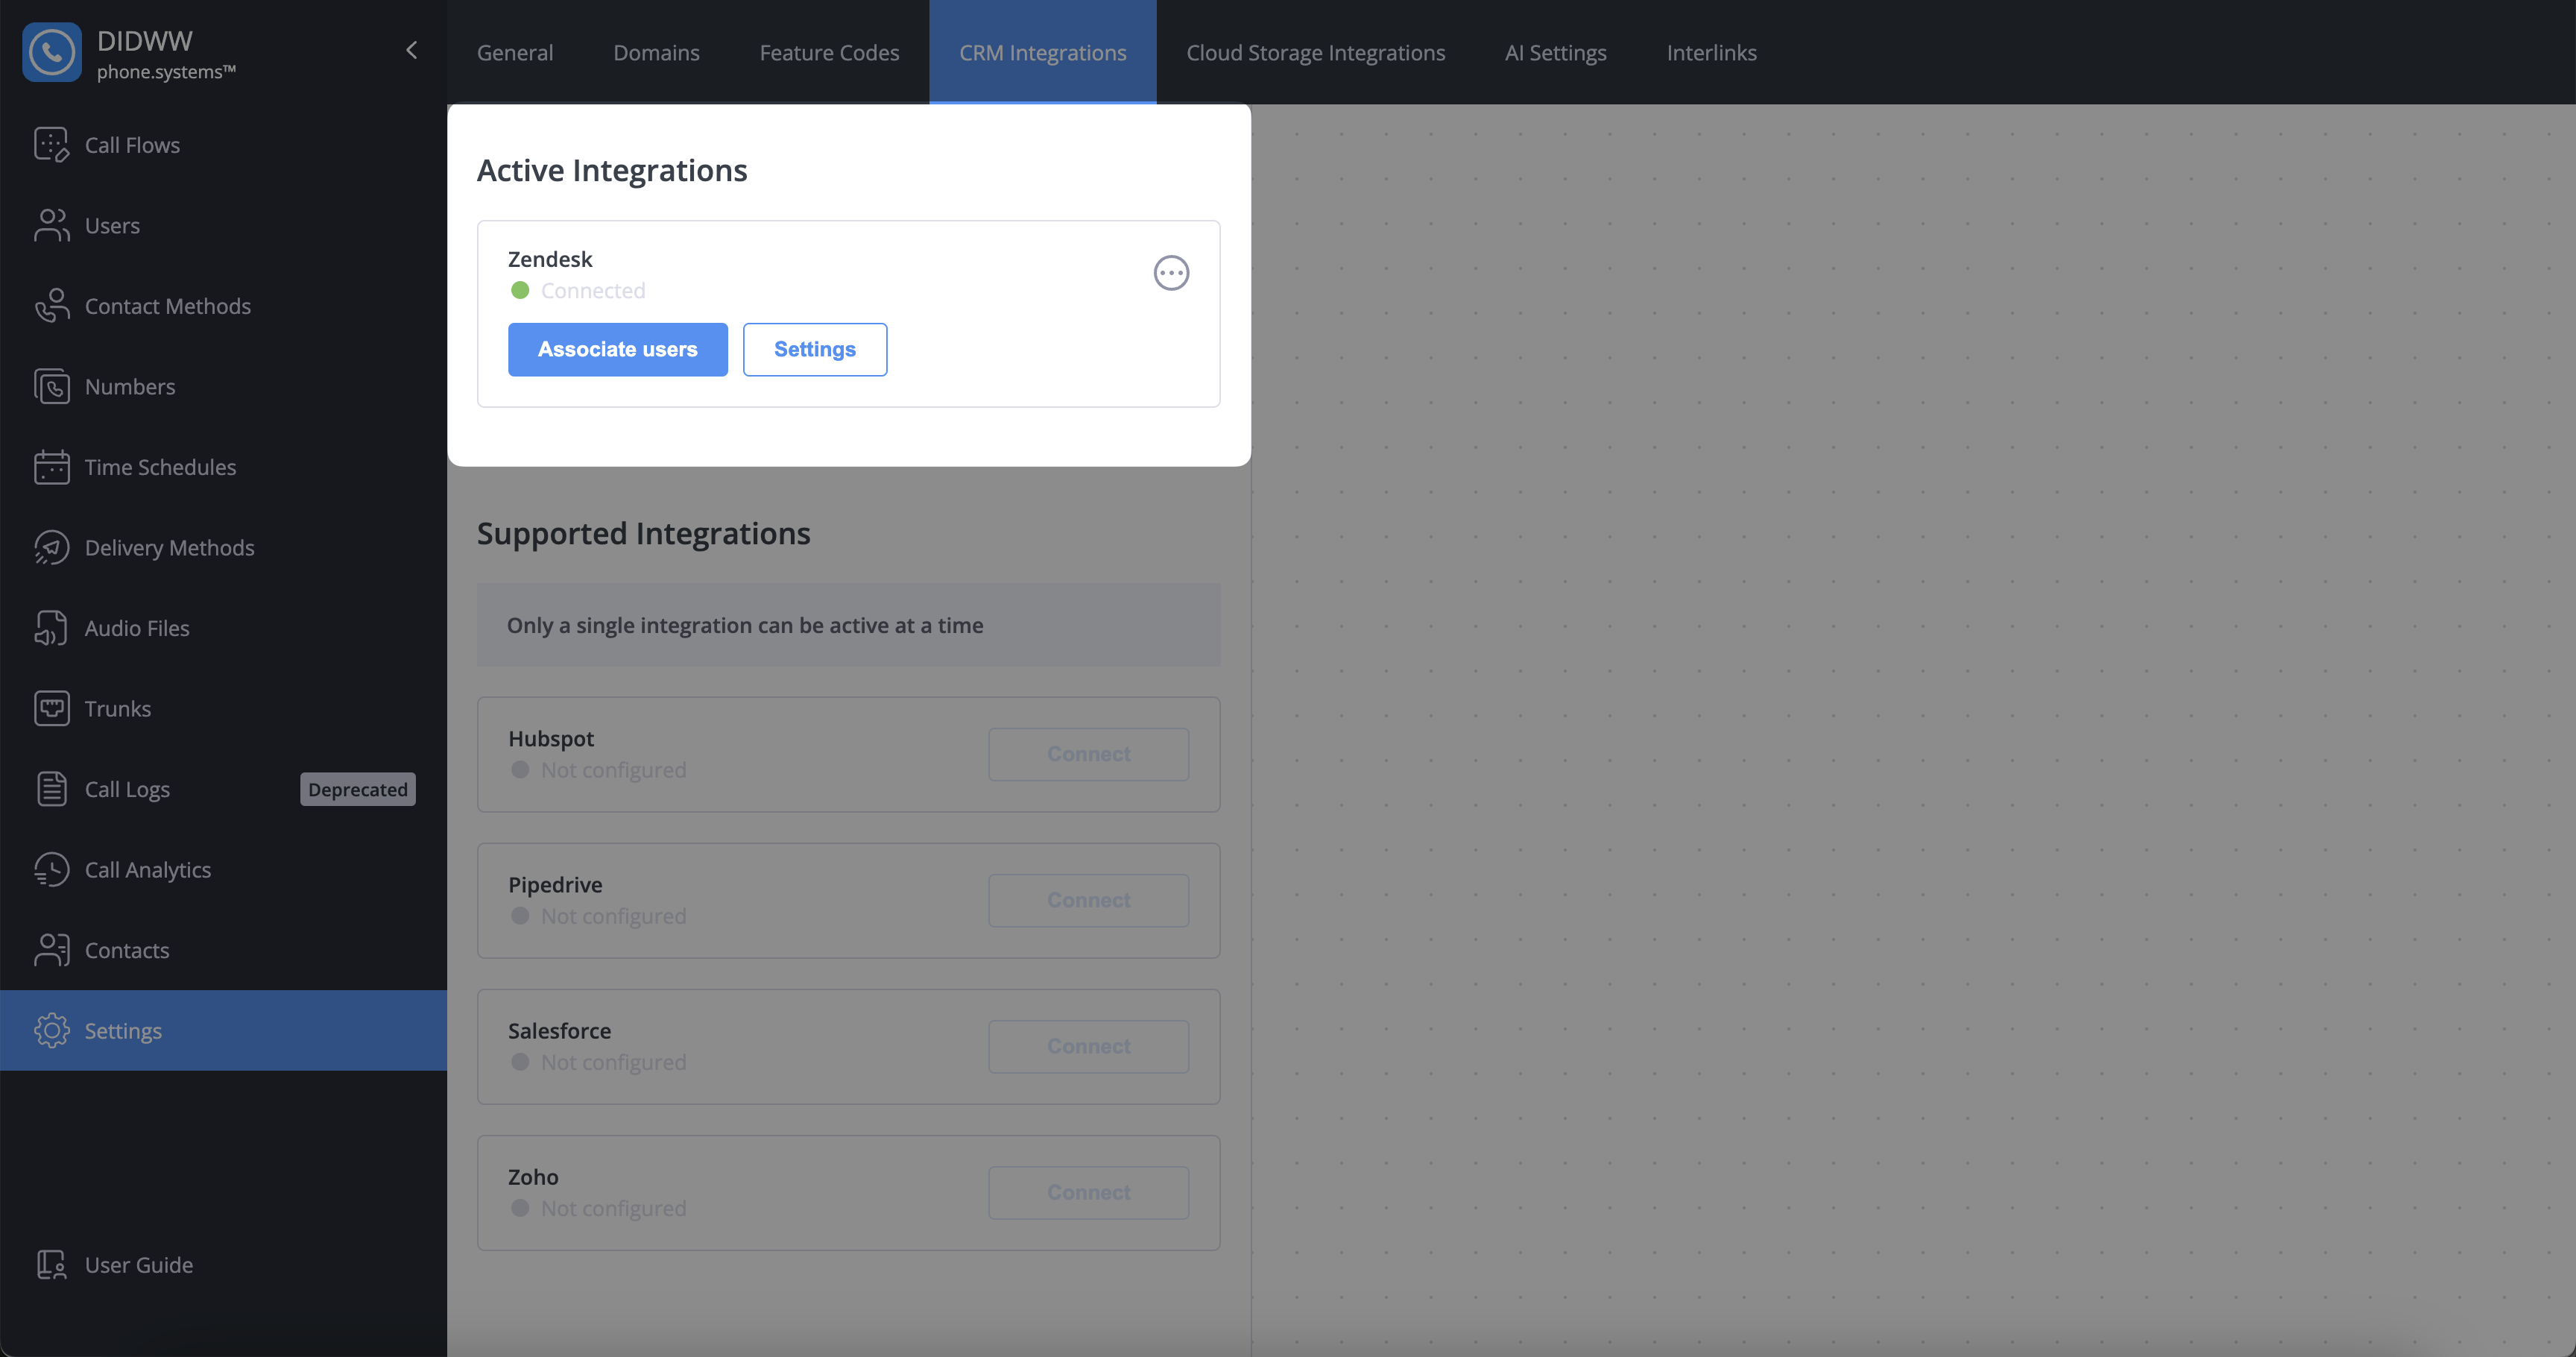Go to Numbers label

[x=130, y=386]
